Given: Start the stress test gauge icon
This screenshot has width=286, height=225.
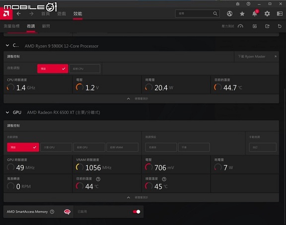Looking at the screenshot, I should 240,26.
